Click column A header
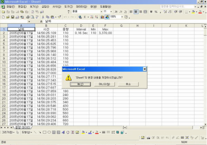Screen dimensions: 207x145 (21, 26)
